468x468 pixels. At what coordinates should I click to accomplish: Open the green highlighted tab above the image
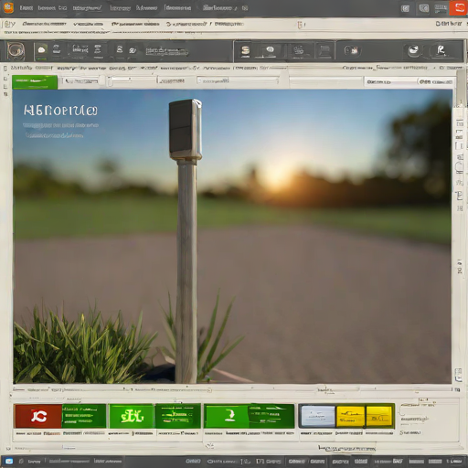coord(35,82)
